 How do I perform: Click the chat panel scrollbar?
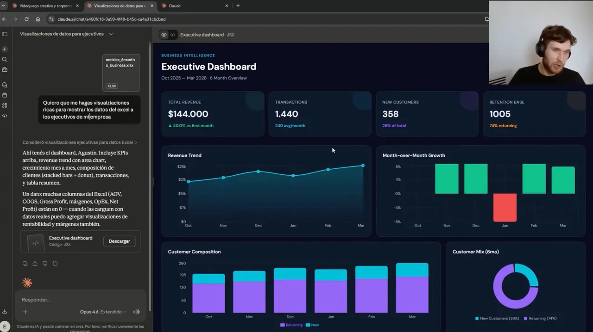click(x=149, y=176)
